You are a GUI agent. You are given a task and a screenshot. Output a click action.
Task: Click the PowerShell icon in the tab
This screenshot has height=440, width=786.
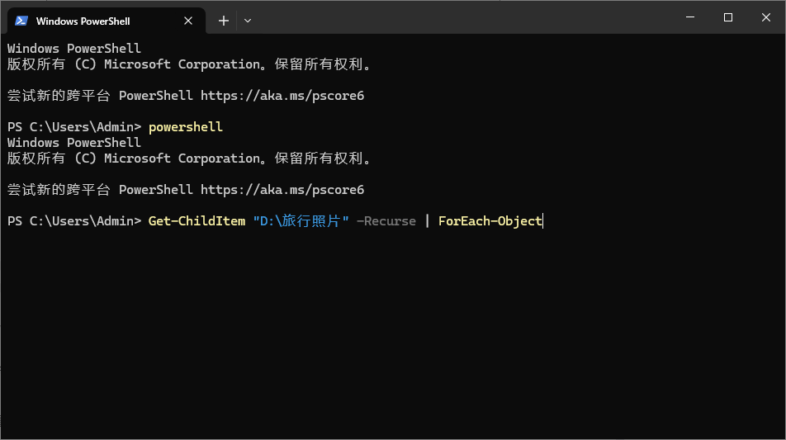click(21, 21)
